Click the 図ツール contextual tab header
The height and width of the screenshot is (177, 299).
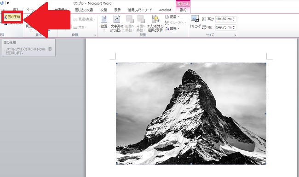(x=183, y=4)
